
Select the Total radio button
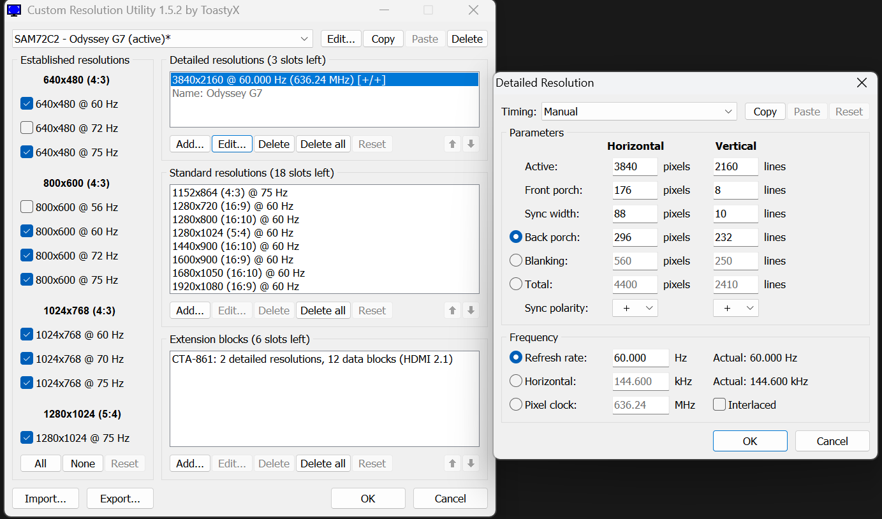(x=516, y=284)
